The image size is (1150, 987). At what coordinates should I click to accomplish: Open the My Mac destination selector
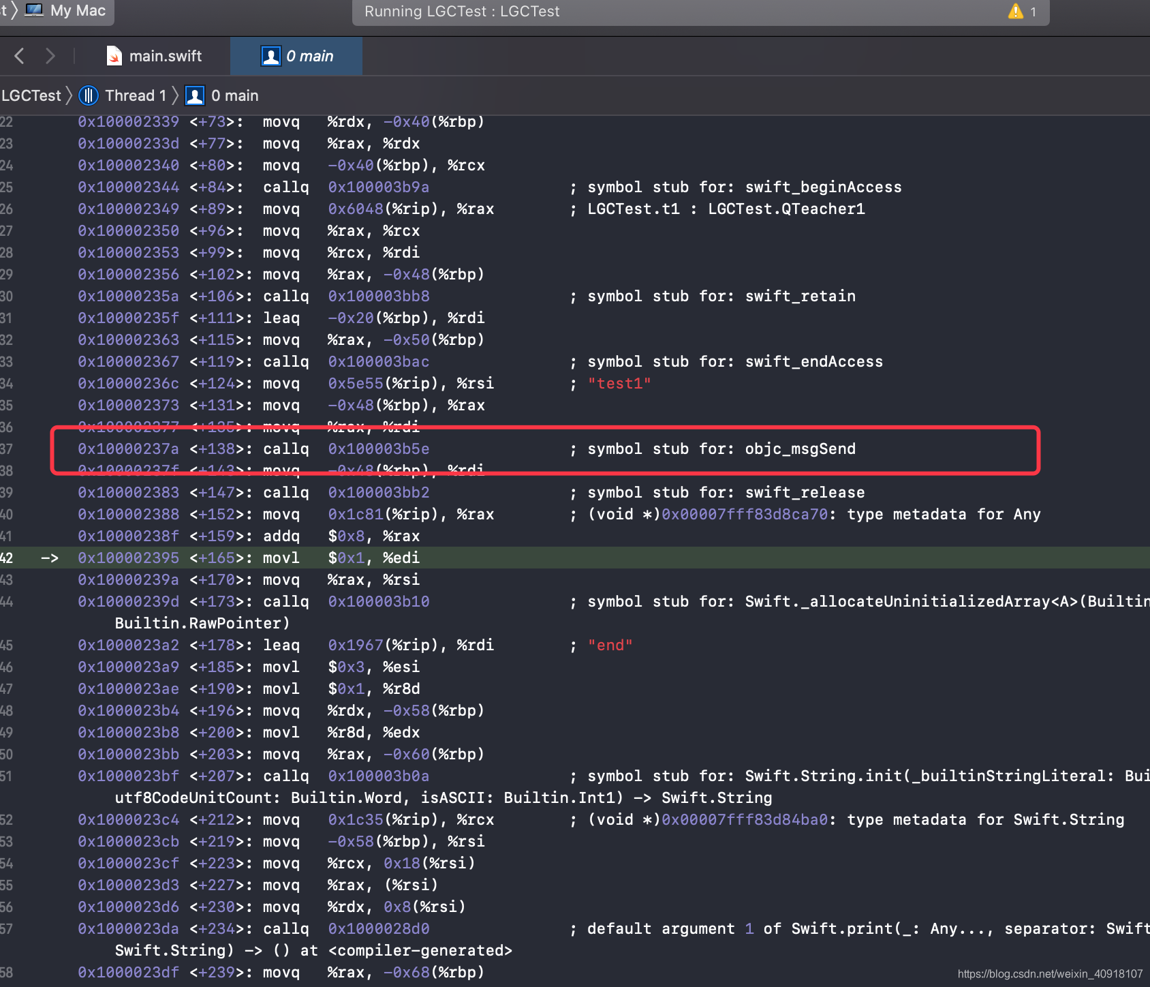66,11
